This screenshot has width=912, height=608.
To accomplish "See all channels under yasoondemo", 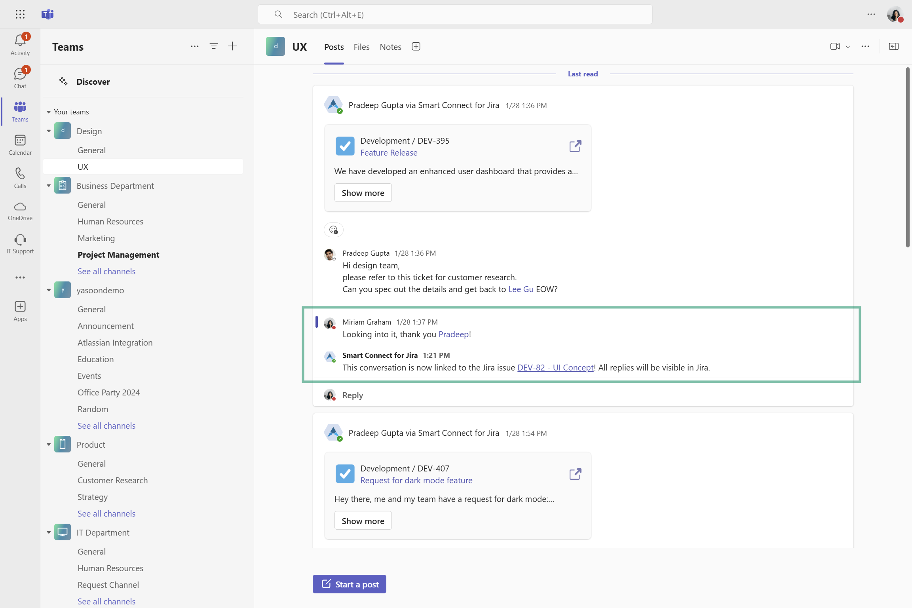I will [106, 426].
